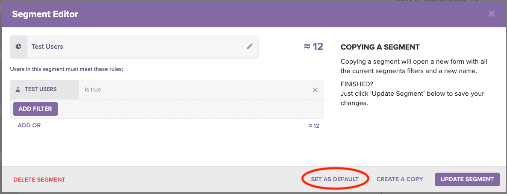Remove the Test Users filter with X
Image resolution: width=507 pixels, height=194 pixels.
pyautogui.click(x=315, y=90)
